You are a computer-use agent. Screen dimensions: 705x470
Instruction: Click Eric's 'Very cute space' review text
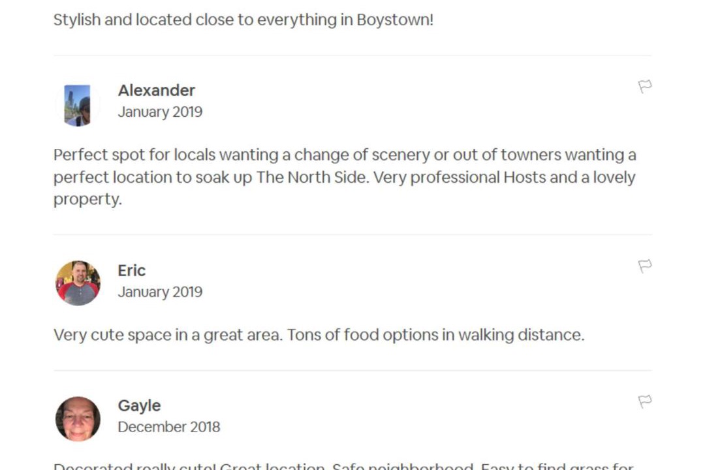[x=319, y=335]
